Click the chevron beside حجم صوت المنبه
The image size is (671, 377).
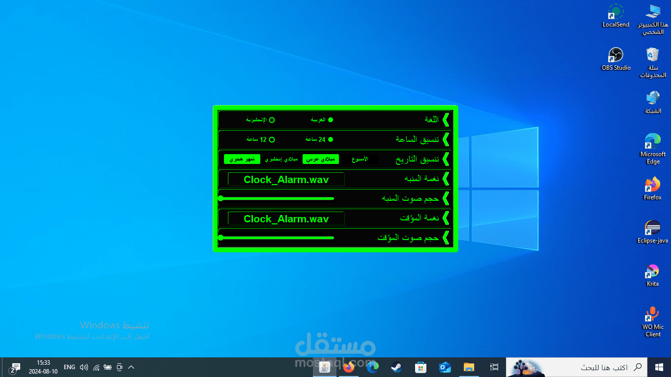click(446, 198)
